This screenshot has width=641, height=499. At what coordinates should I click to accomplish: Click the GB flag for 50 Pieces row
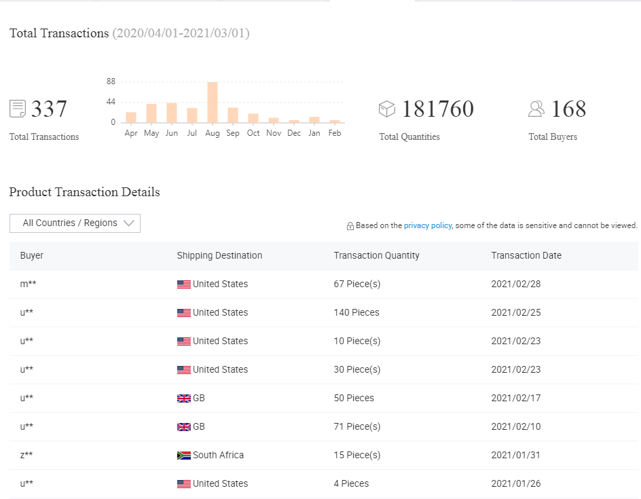(183, 399)
